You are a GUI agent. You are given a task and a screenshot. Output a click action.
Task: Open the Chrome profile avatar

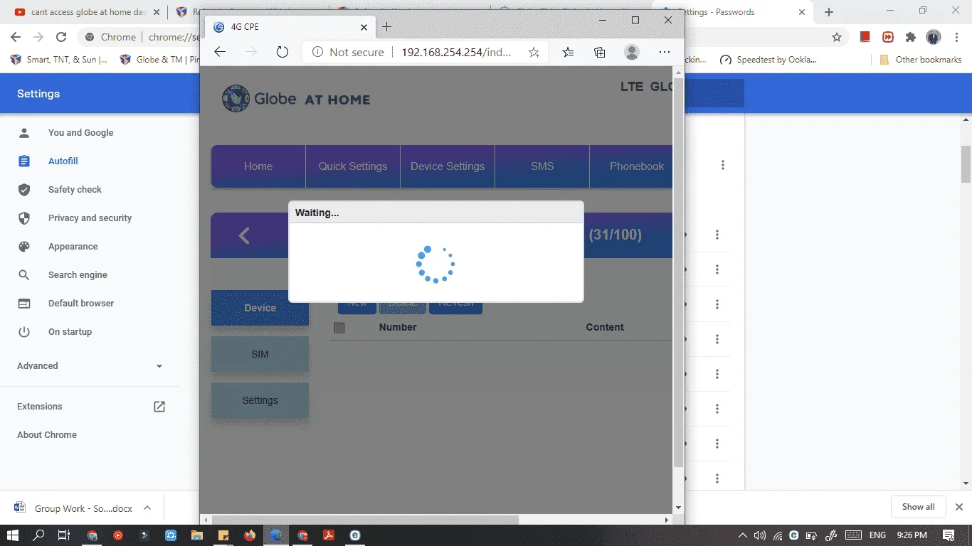point(934,37)
